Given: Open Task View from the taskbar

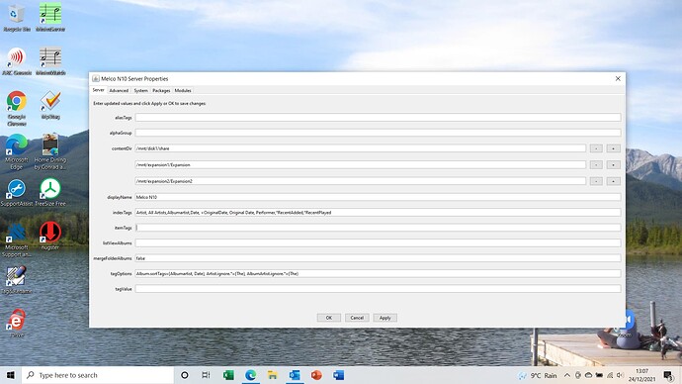Looking at the screenshot, I should coord(207,375).
